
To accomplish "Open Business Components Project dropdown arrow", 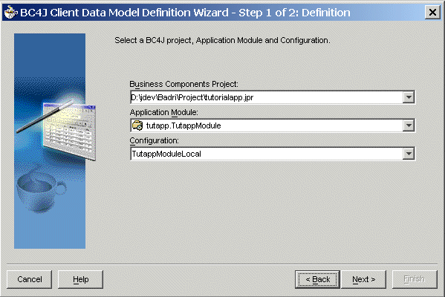I will [409, 97].
